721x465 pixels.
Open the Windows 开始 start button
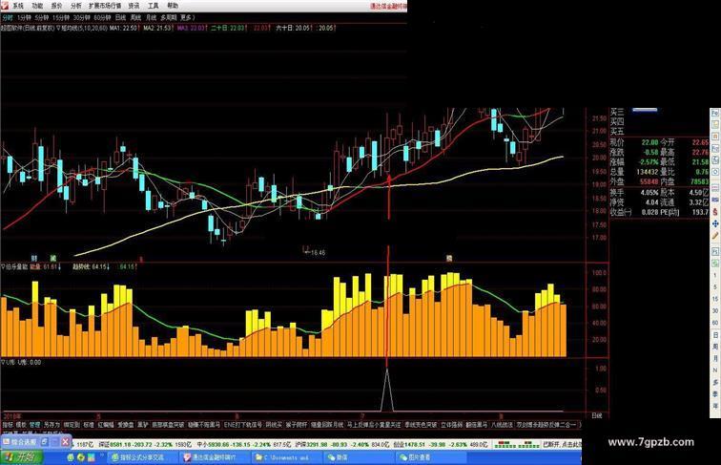pyautogui.click(x=21, y=457)
